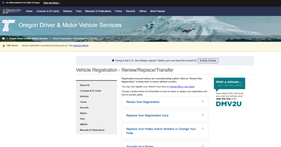Click the ODOT flying T logo
The image size is (281, 147).
(x=9, y=25)
